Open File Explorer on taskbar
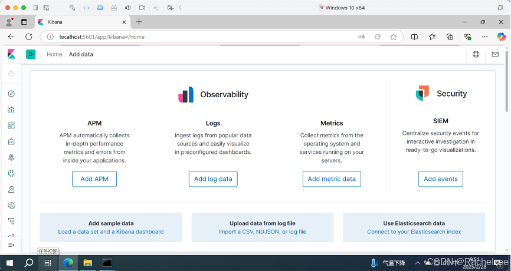Image resolution: width=511 pixels, height=271 pixels. [87, 263]
